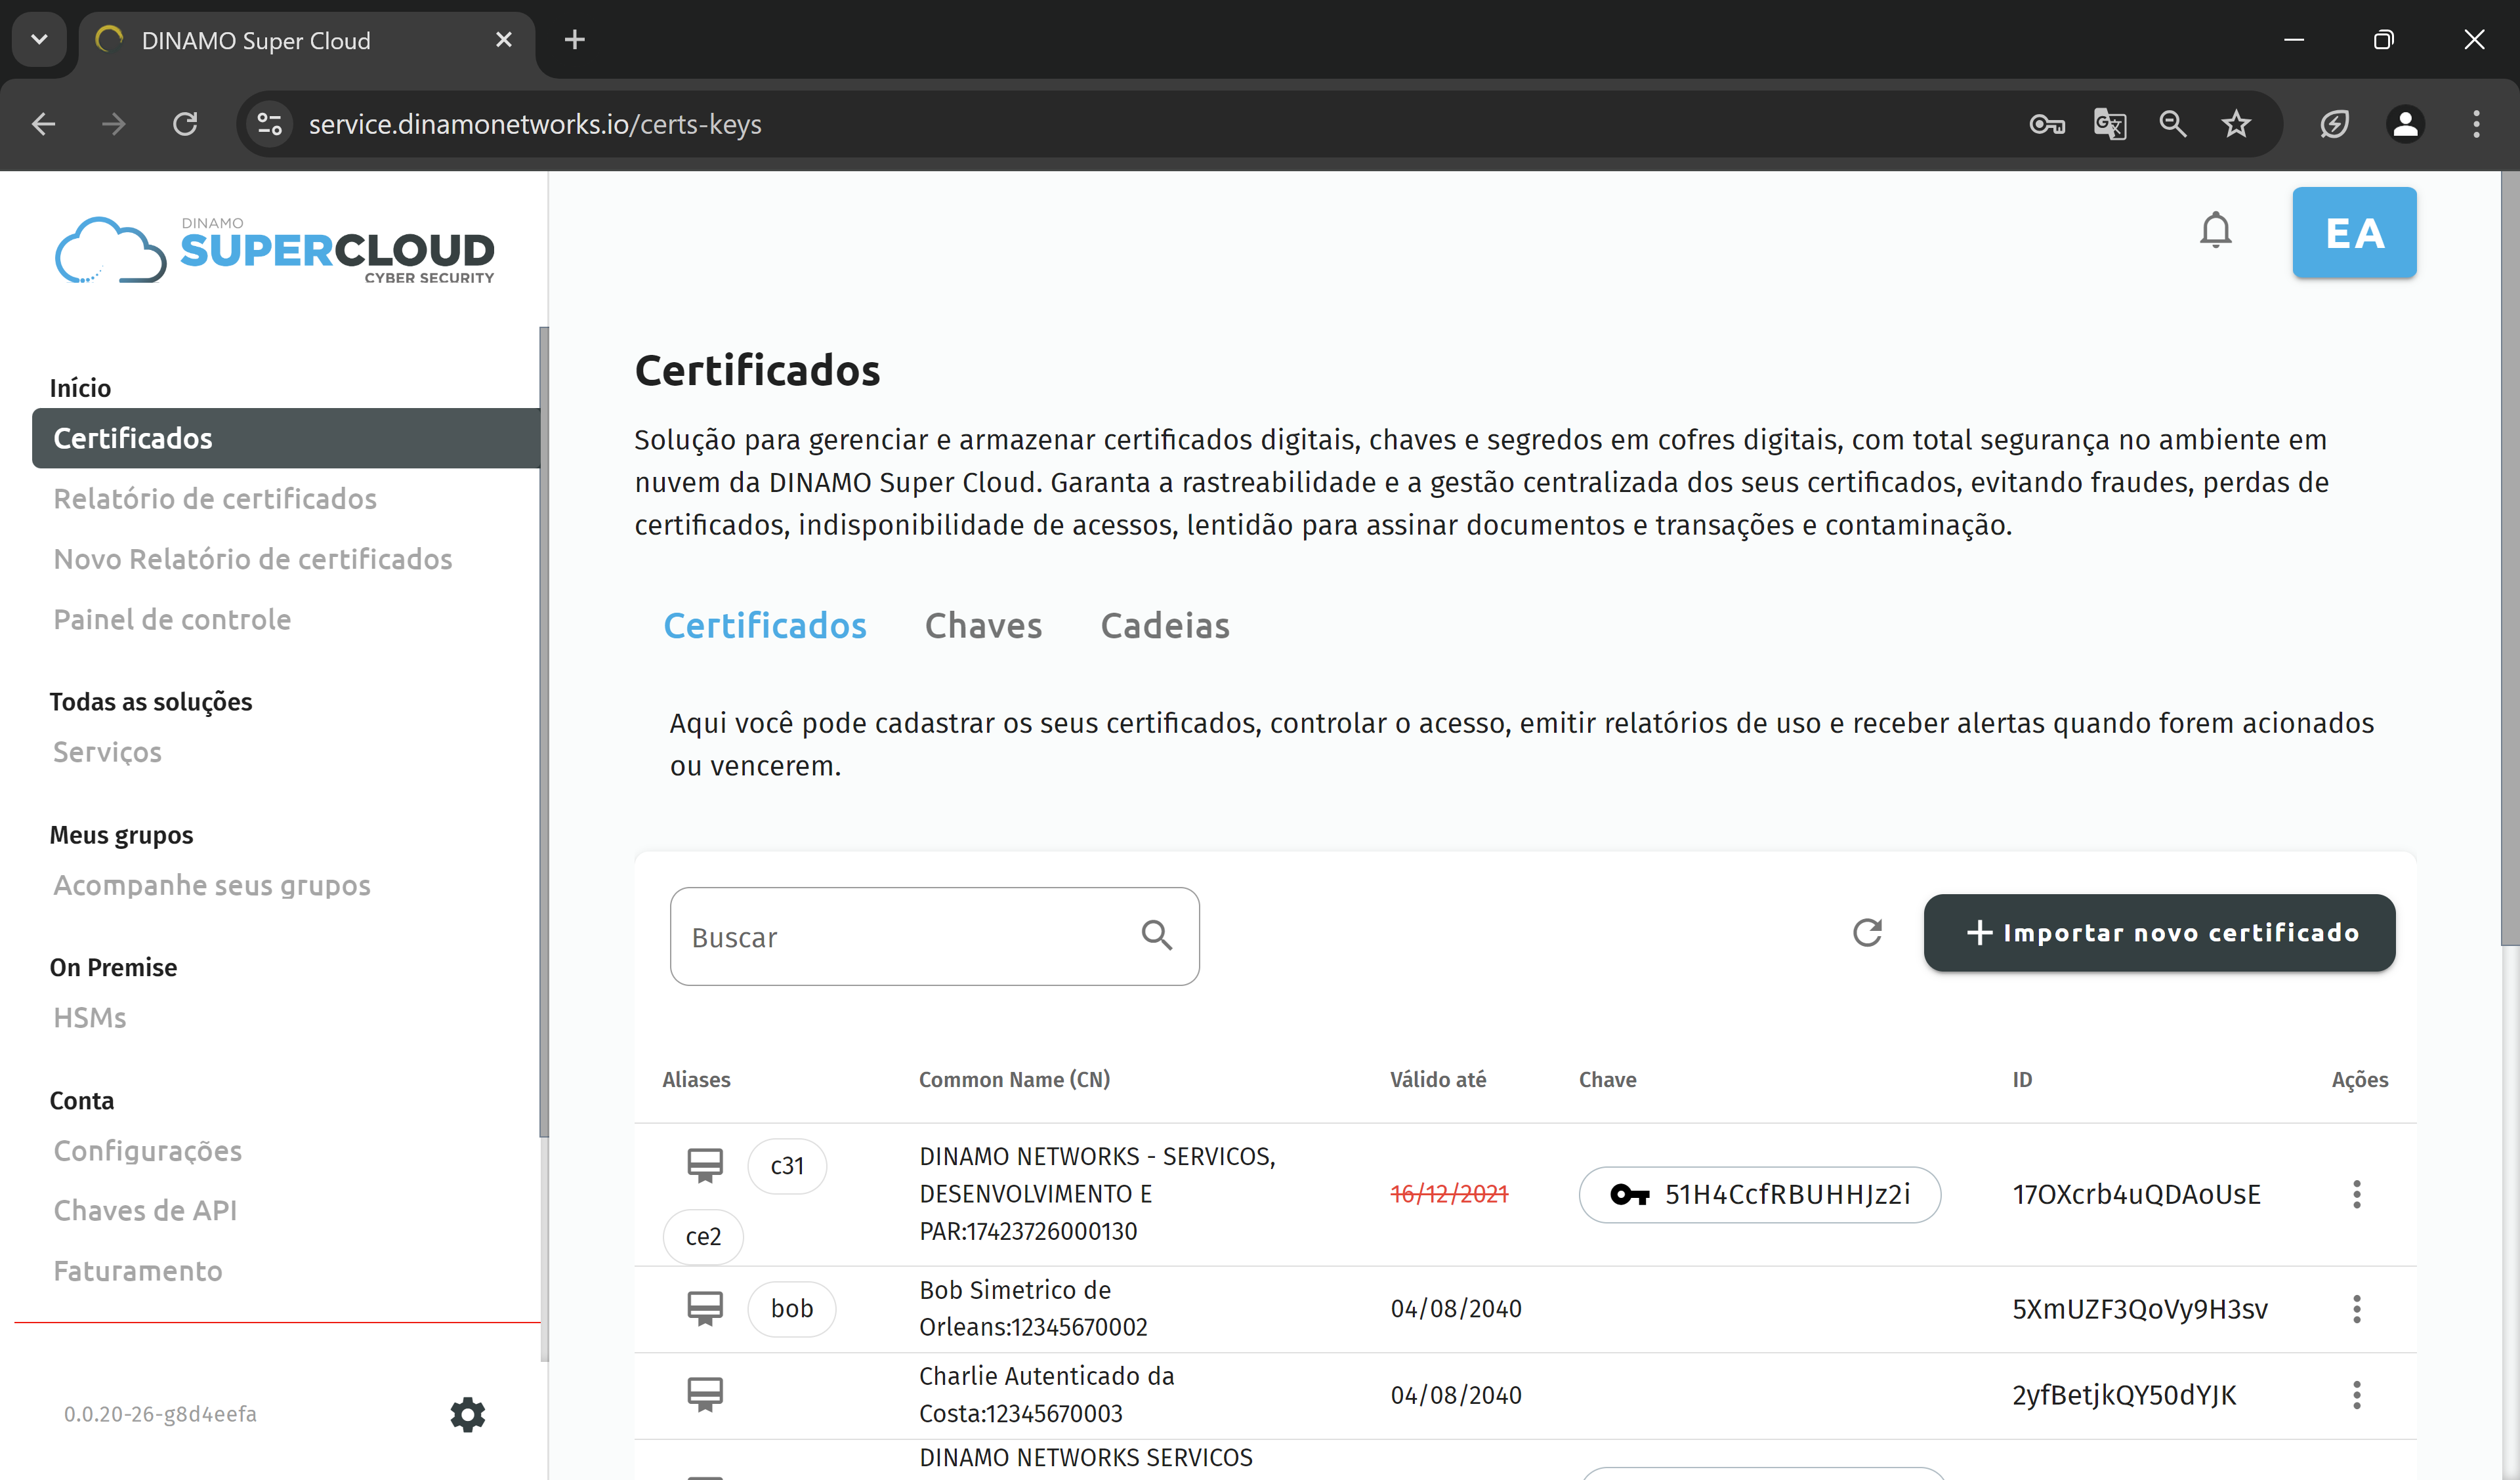Click the Google Translate icon
Screen dimensions: 2520x1480
[x=2109, y=124]
